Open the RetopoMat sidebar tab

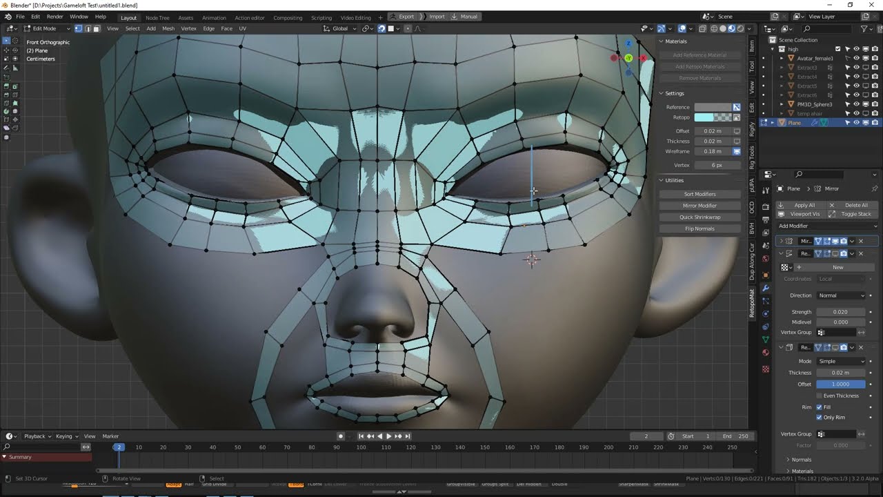pos(753,304)
